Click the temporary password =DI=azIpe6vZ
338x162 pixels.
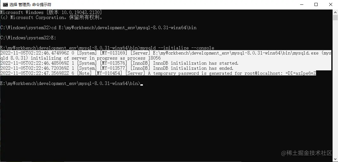coord(301,74)
